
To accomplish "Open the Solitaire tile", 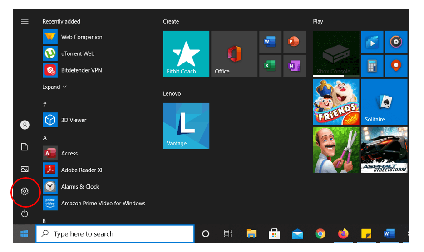I will point(384,102).
